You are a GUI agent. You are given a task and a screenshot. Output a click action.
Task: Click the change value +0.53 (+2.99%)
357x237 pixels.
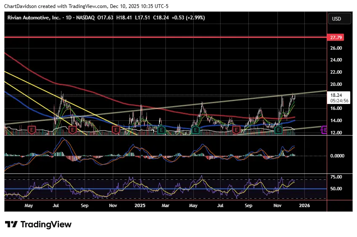coord(188,18)
